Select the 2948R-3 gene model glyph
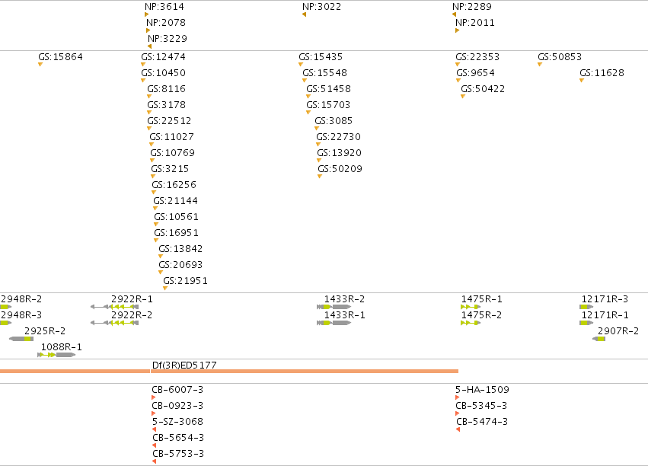Screen dimensions: 648x466 [5, 323]
